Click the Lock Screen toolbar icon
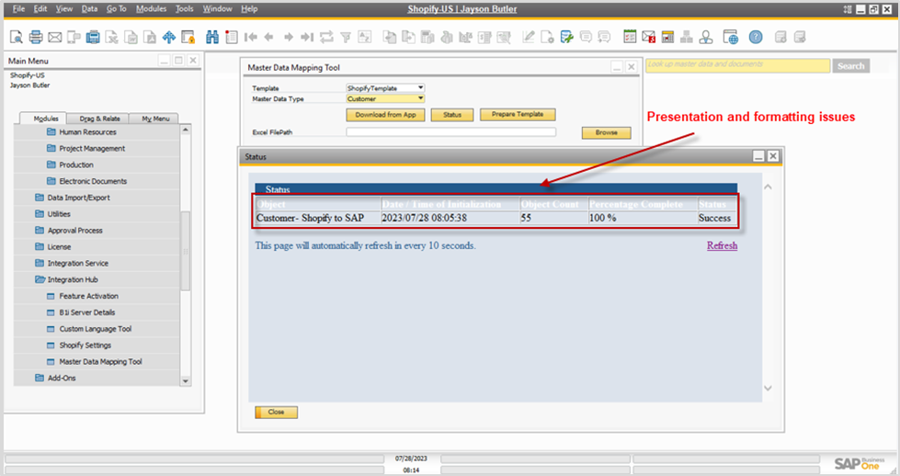The height and width of the screenshot is (476, 900). pyautogui.click(x=188, y=38)
